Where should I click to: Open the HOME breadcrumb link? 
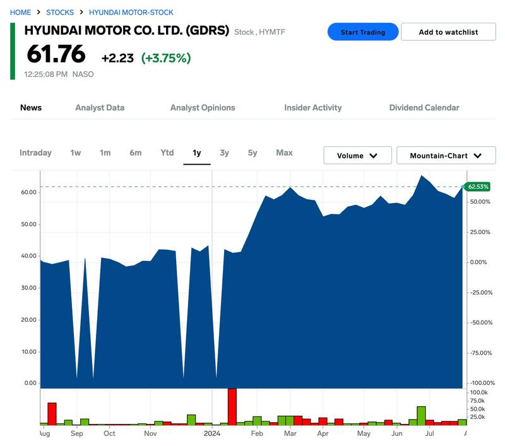pos(21,13)
